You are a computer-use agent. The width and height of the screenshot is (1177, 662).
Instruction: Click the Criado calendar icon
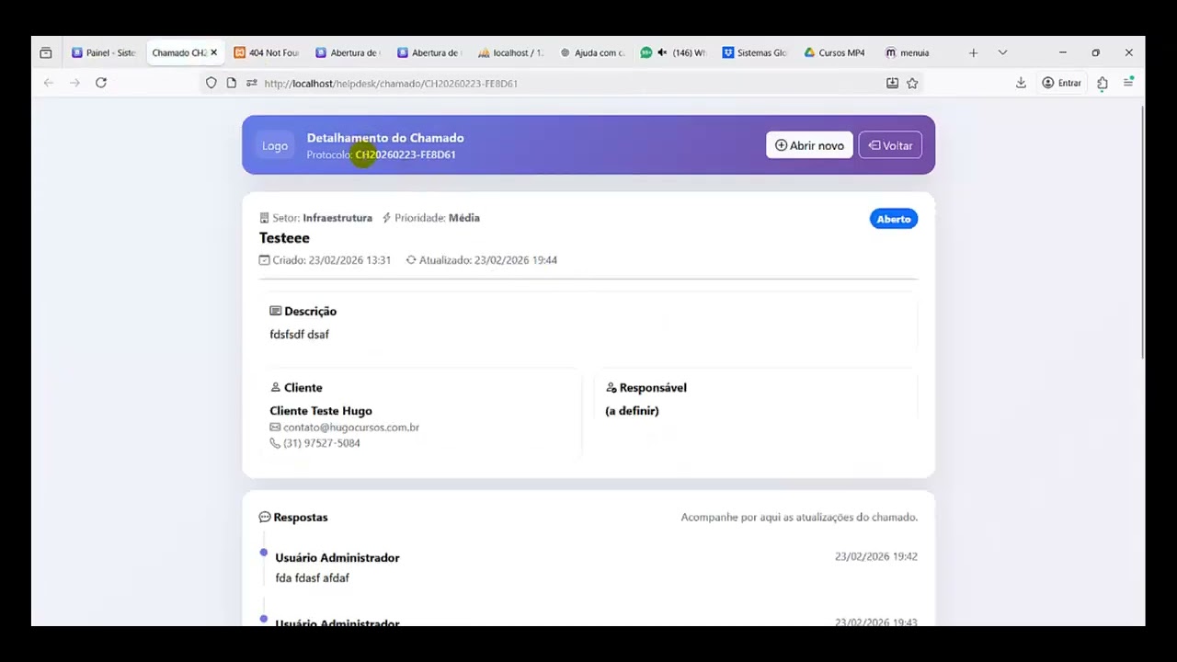[x=264, y=260]
